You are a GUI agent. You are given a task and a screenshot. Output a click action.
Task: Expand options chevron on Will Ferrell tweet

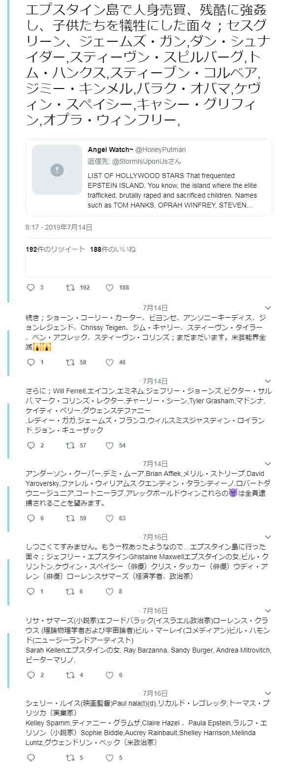point(268,381)
